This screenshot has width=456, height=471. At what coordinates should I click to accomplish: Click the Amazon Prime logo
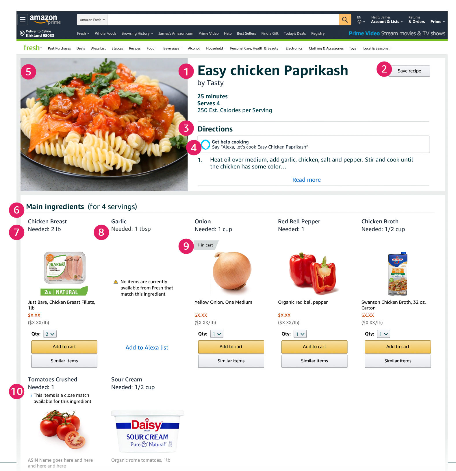[45, 20]
